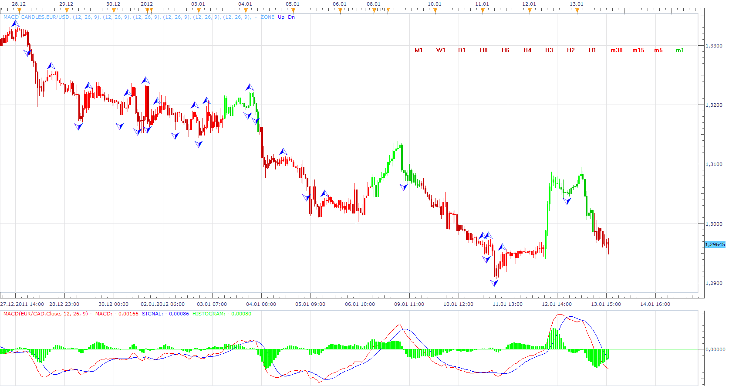Click the 06.01 10:00 time axis label
729x386 pixels.
[360, 304]
